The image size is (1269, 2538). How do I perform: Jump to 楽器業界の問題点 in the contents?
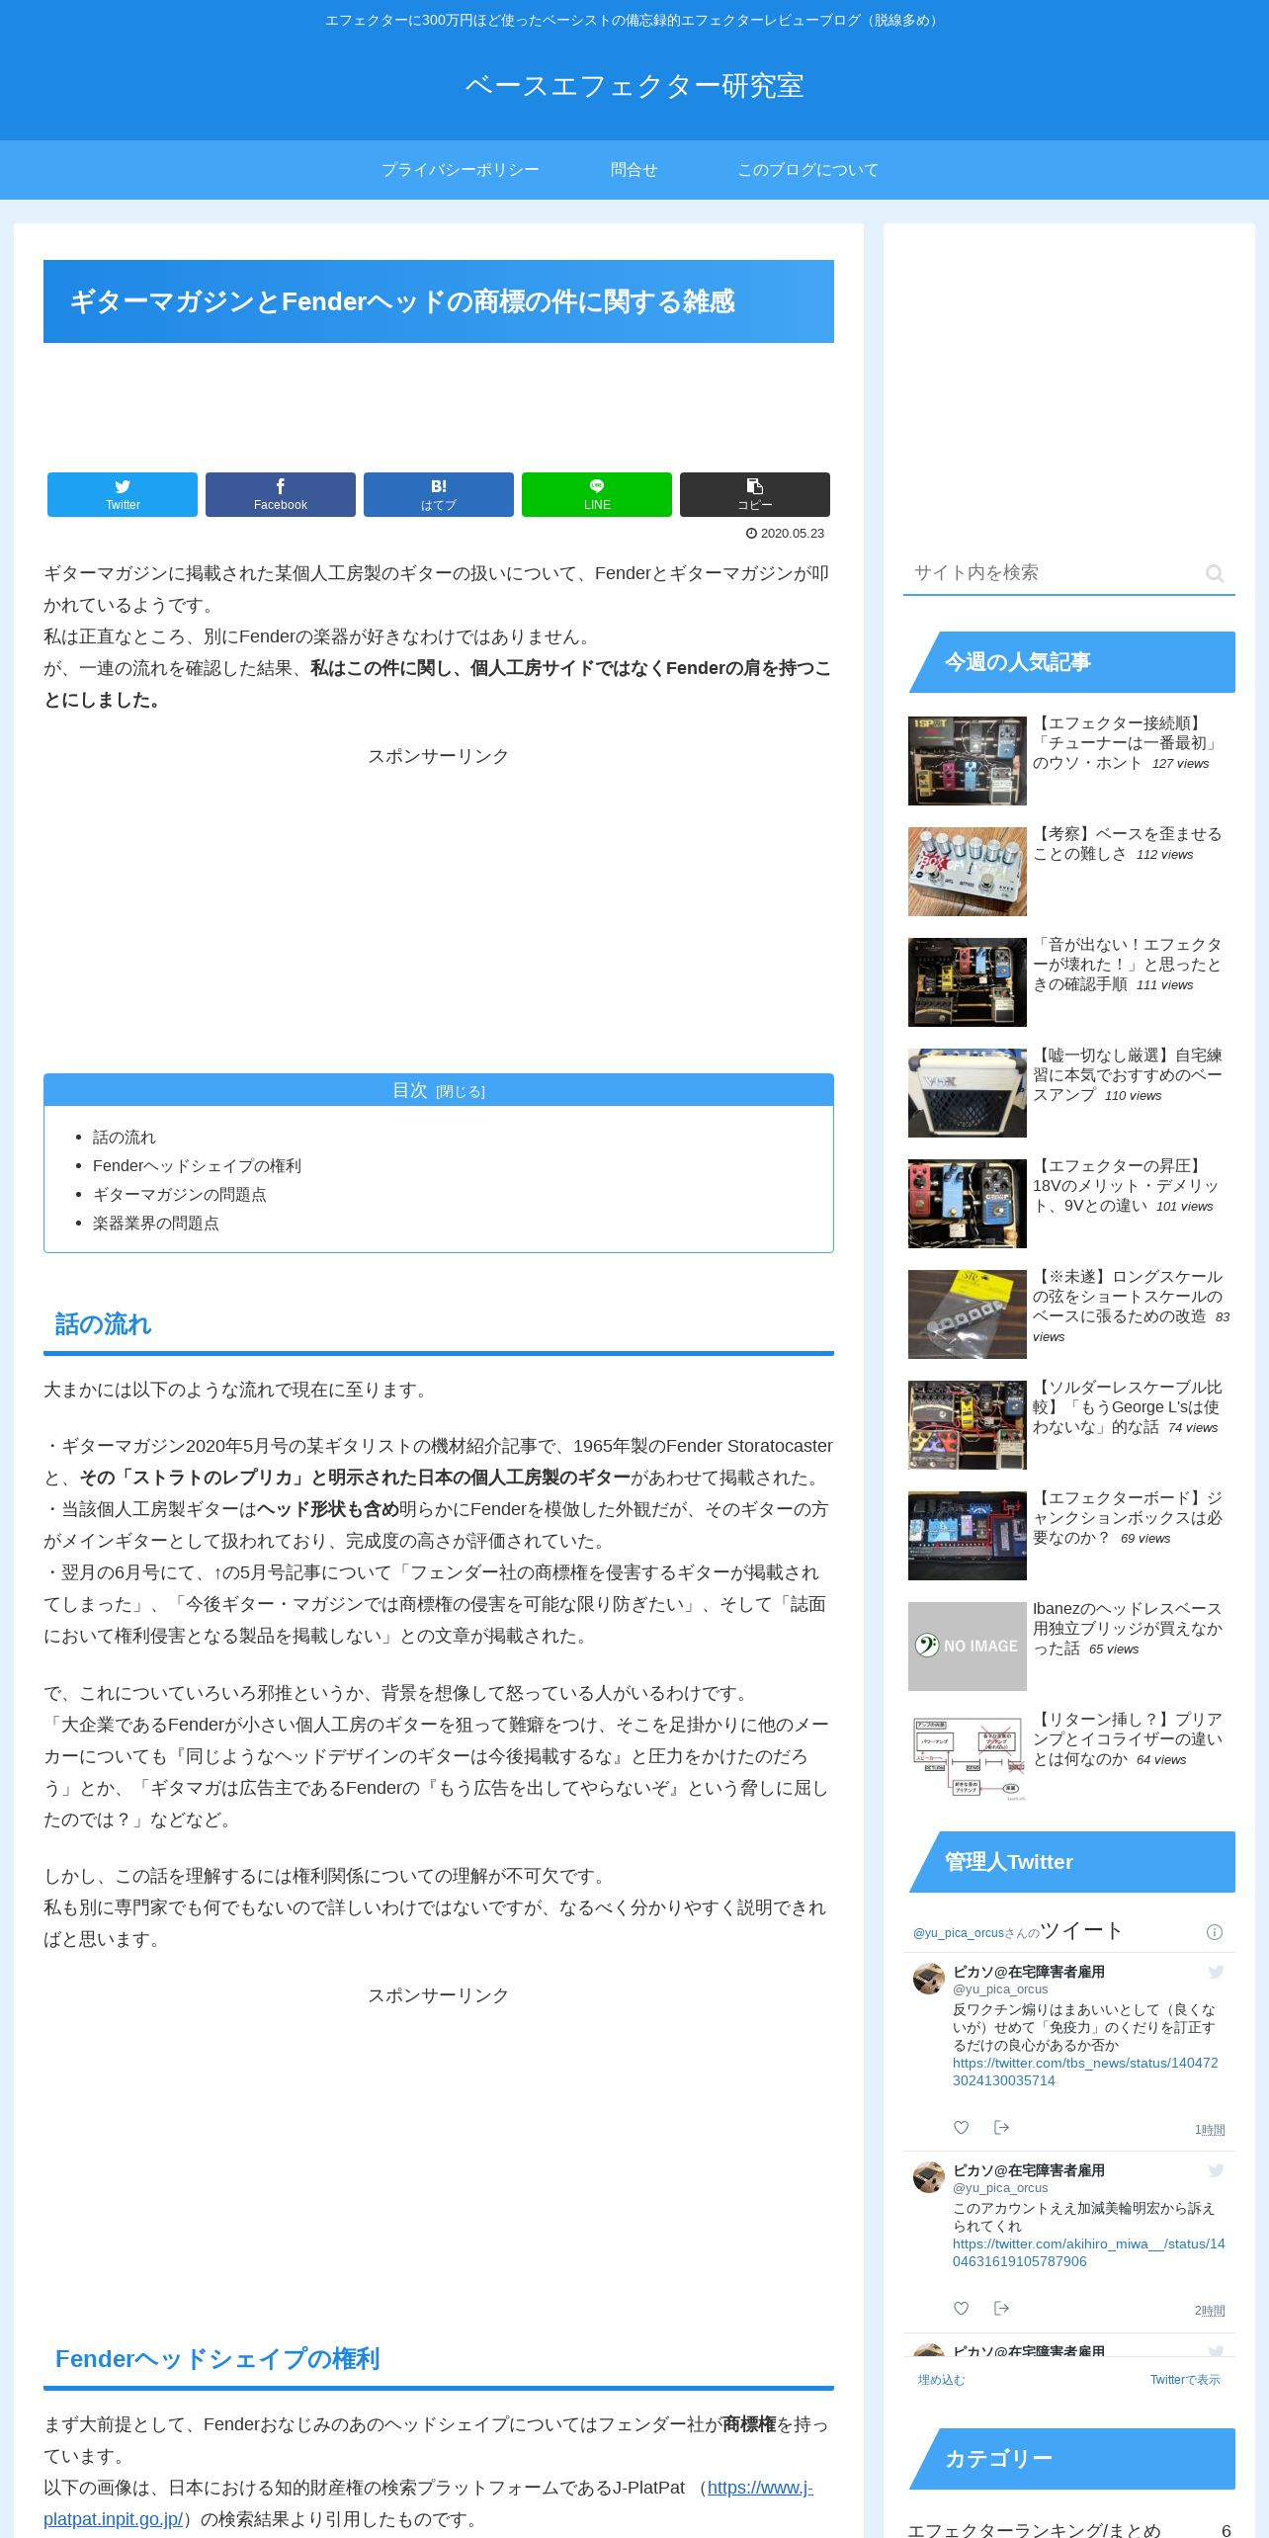coord(156,1224)
